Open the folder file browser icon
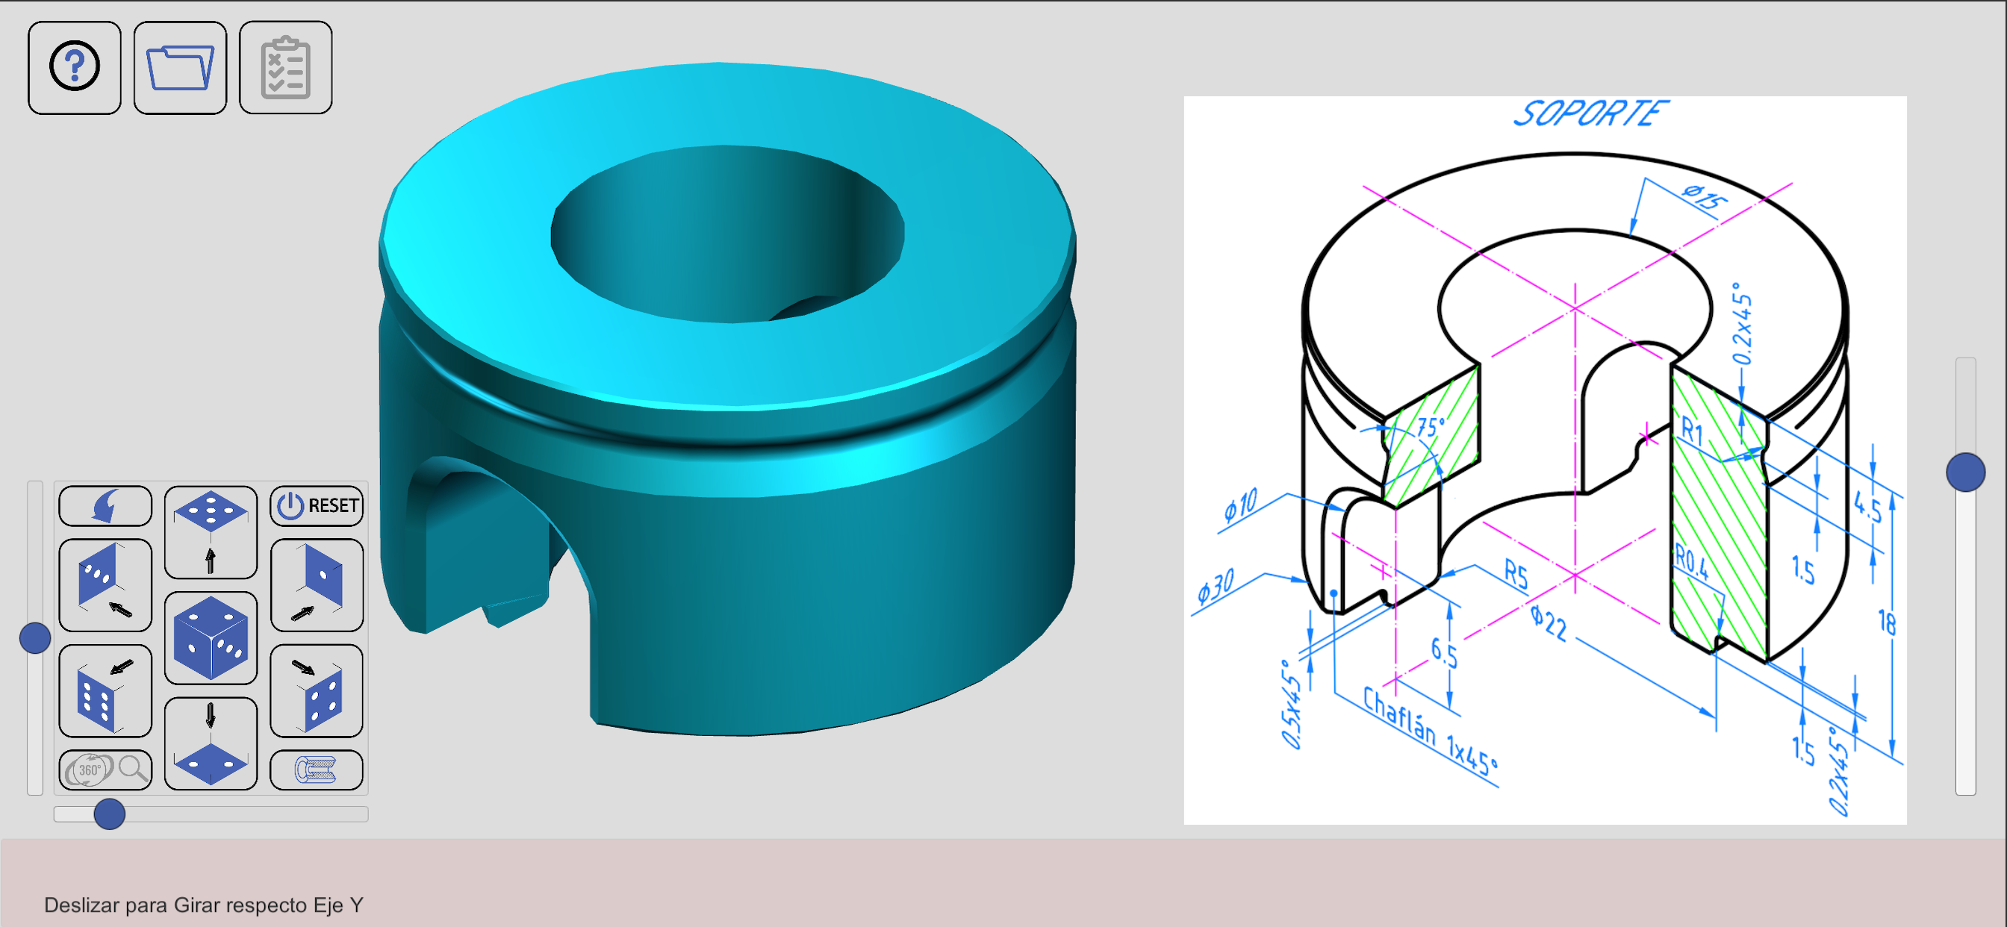 click(180, 68)
